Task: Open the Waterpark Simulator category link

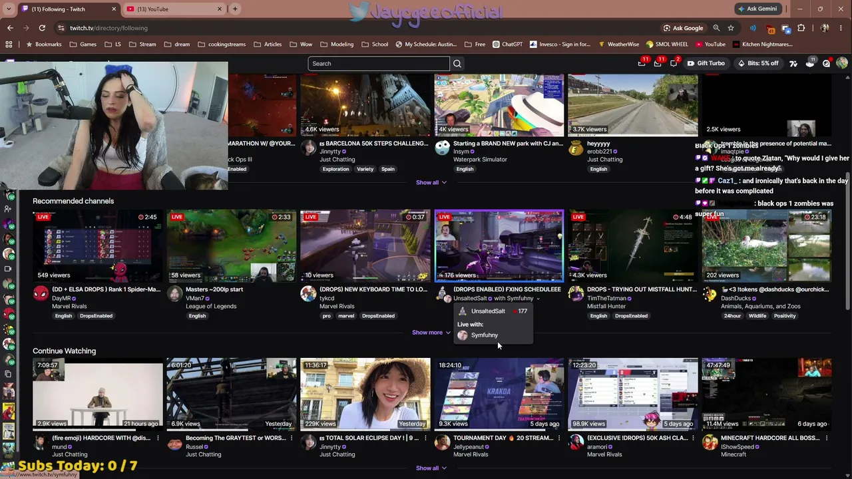Action: 480,160
